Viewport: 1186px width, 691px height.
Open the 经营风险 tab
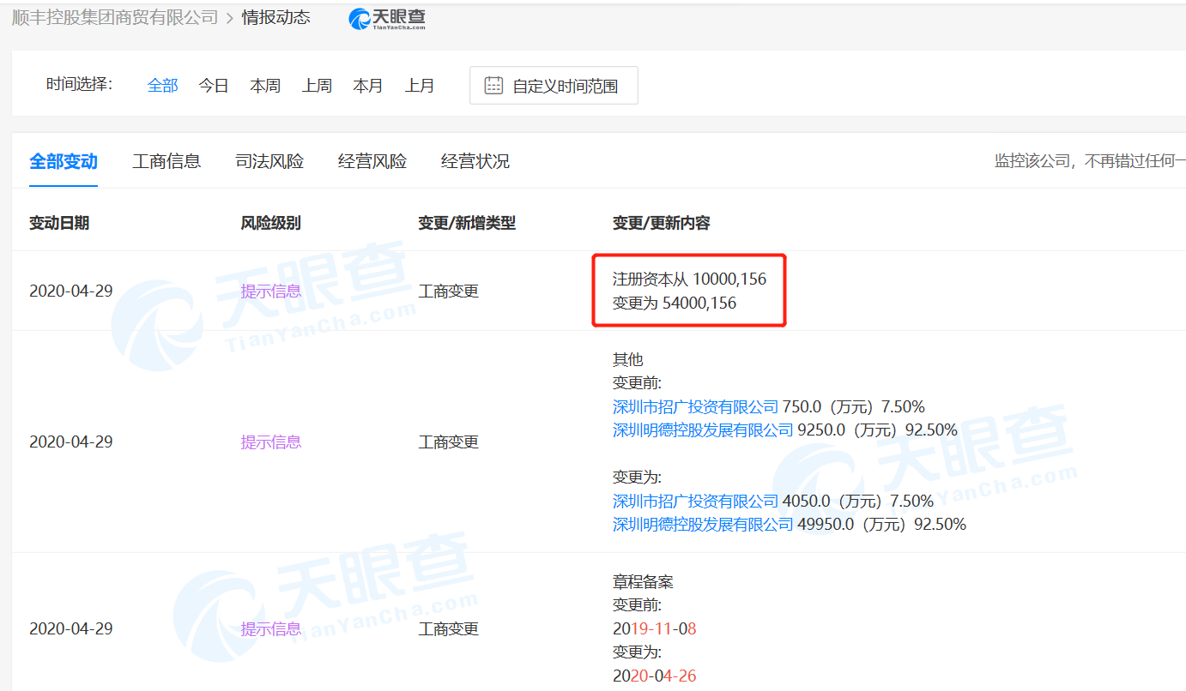pos(372,161)
